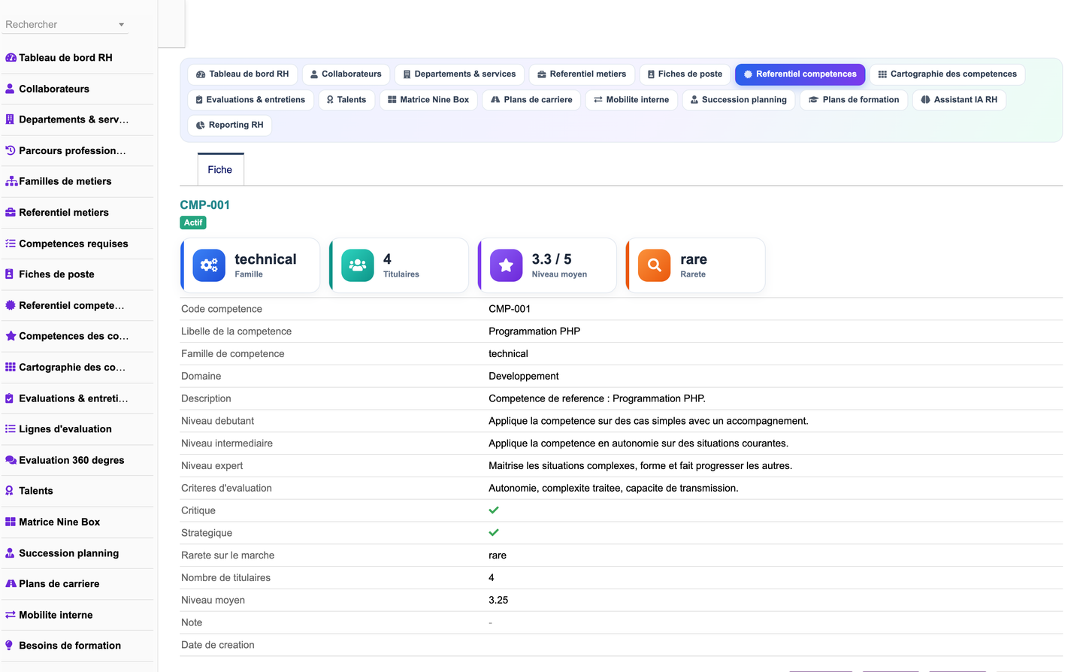The width and height of the screenshot is (1086, 672).
Task: Click the Niveau expert description text
Action: coord(640,466)
